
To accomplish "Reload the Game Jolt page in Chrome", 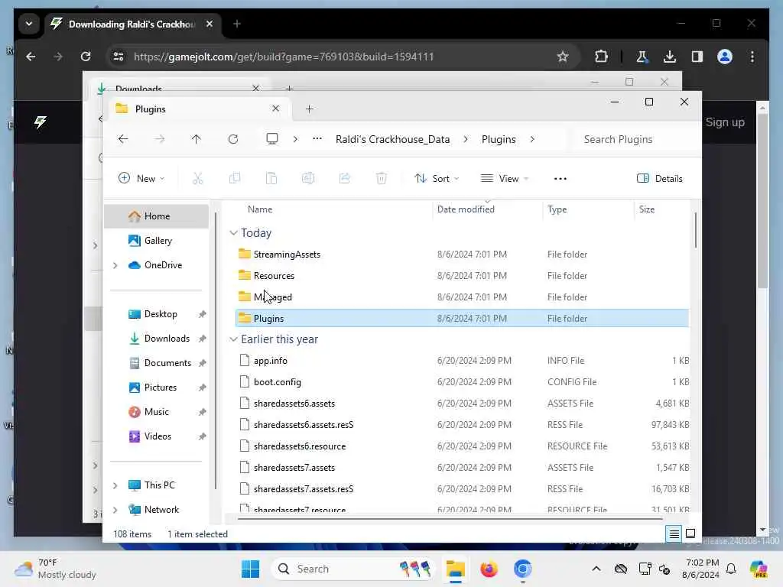I will 86,57.
